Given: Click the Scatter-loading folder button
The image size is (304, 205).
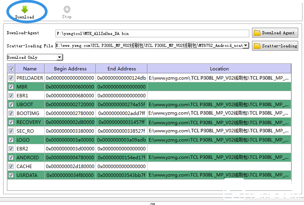Looking at the screenshot, I should (275, 46).
